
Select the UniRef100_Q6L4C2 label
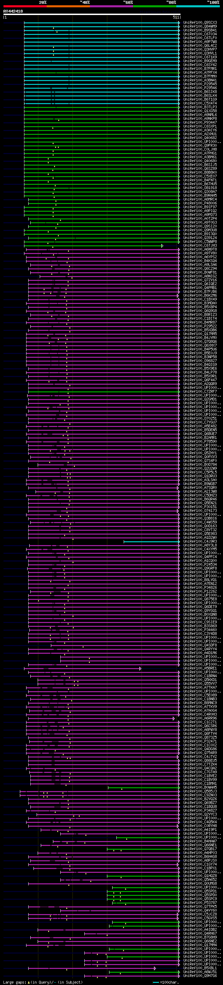tap(200, 45)
